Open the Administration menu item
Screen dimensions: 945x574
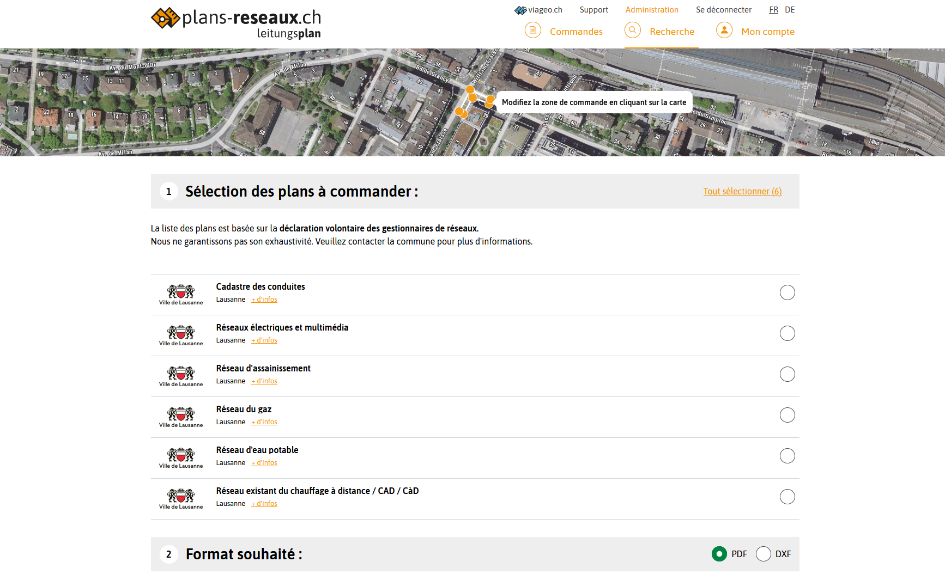coord(652,10)
